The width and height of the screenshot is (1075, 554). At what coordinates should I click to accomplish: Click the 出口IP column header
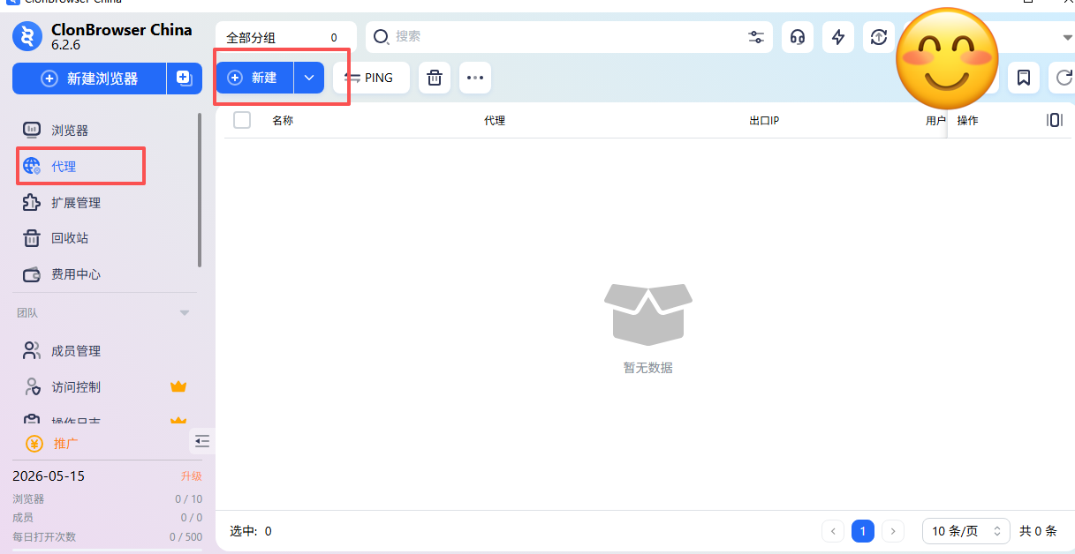tap(764, 121)
